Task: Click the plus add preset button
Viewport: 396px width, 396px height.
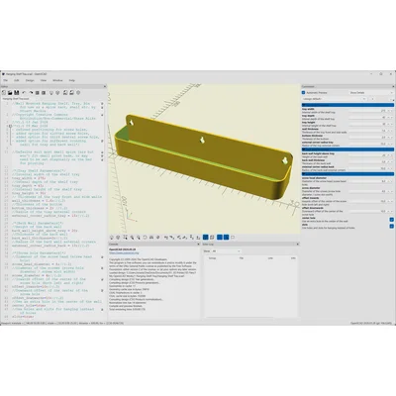Action: coord(372,99)
